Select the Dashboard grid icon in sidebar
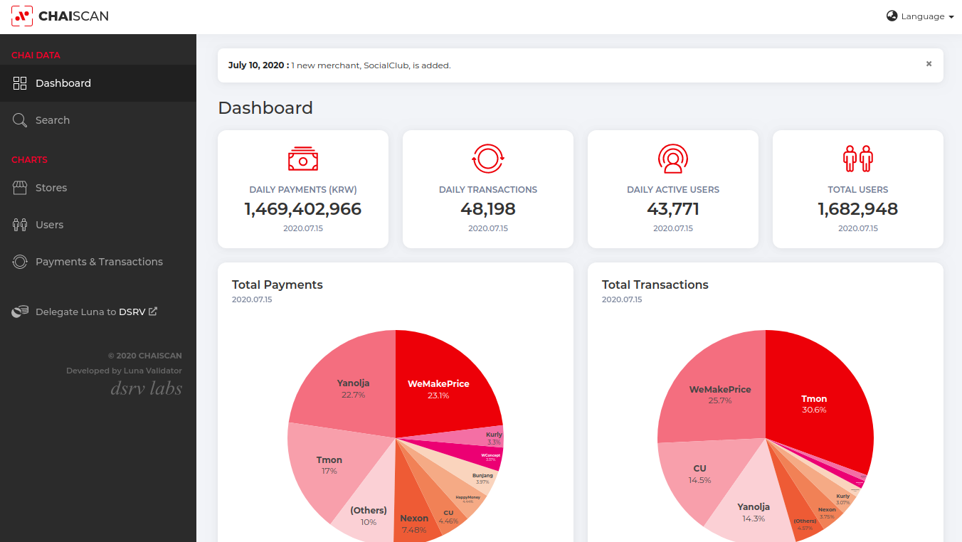962x542 pixels. coord(20,83)
